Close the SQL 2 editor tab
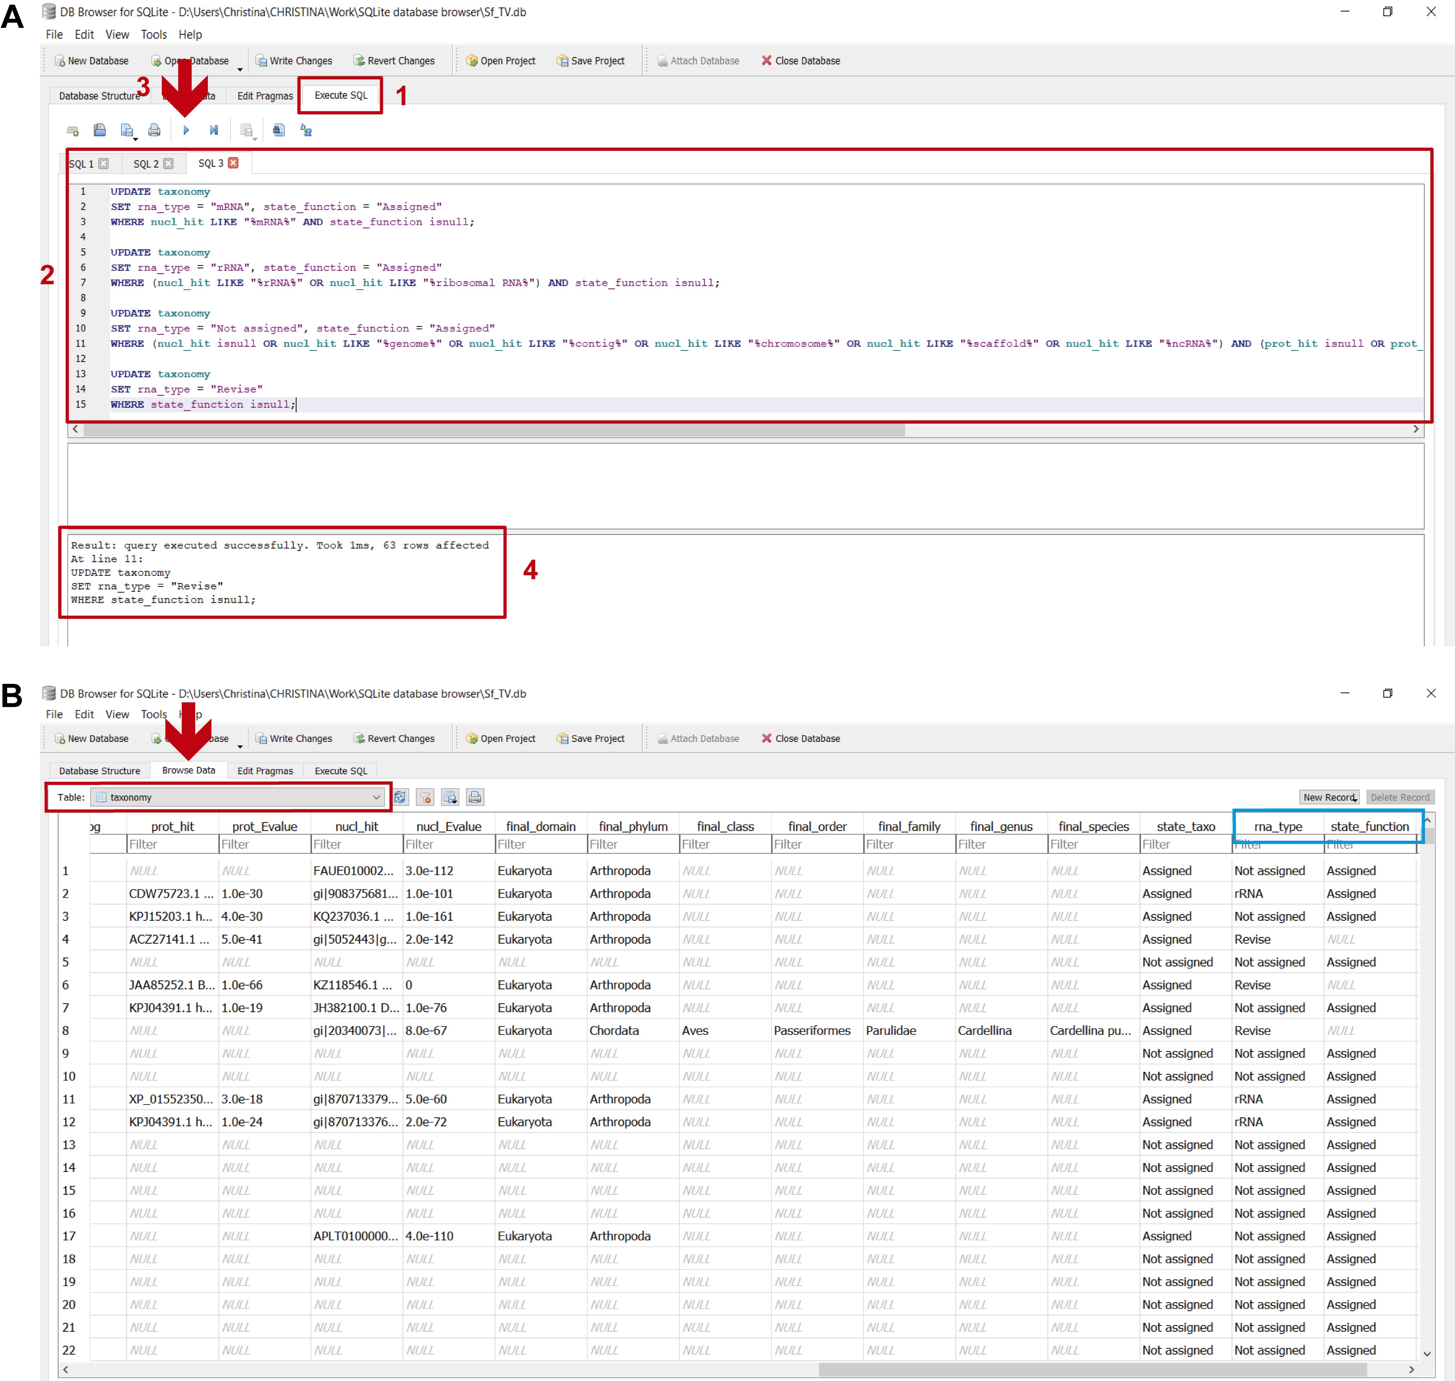 pyautogui.click(x=169, y=163)
